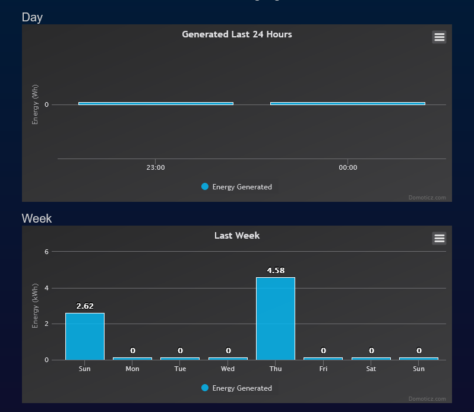474x412 pixels.
Task: Toggle Energy Generated legend in the Day chart
Action: (236, 187)
